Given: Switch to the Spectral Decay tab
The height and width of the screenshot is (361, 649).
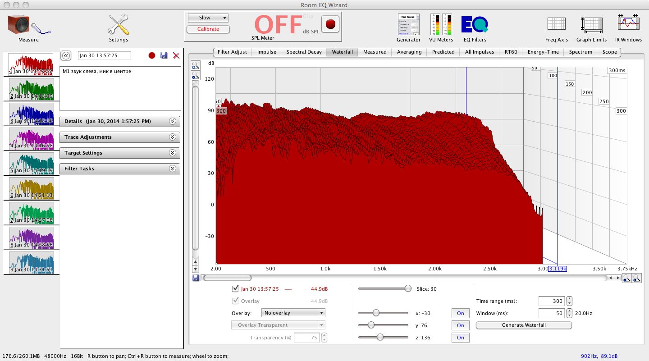Looking at the screenshot, I should coord(304,52).
